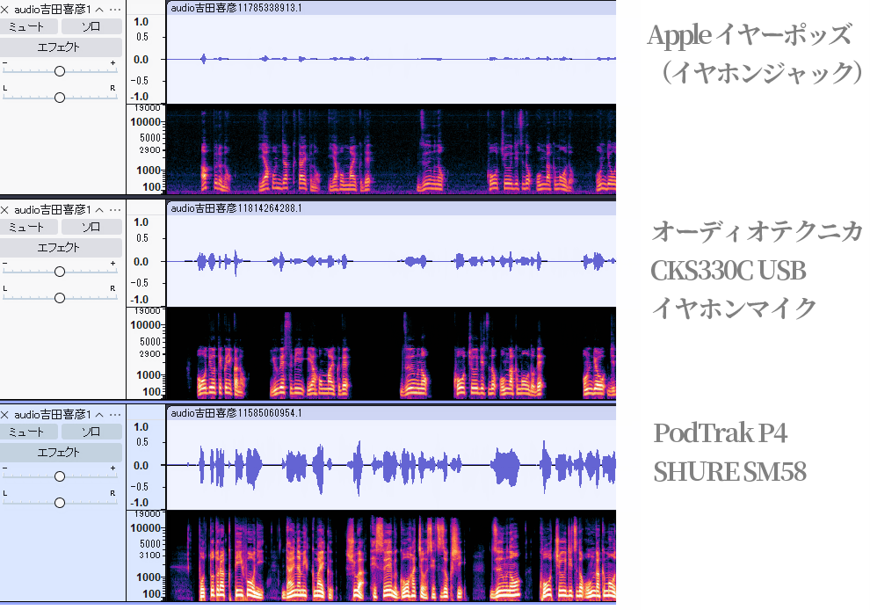The image size is (870, 610).
Task: Click the gain plus sign on the top track
Action: pyautogui.click(x=113, y=62)
